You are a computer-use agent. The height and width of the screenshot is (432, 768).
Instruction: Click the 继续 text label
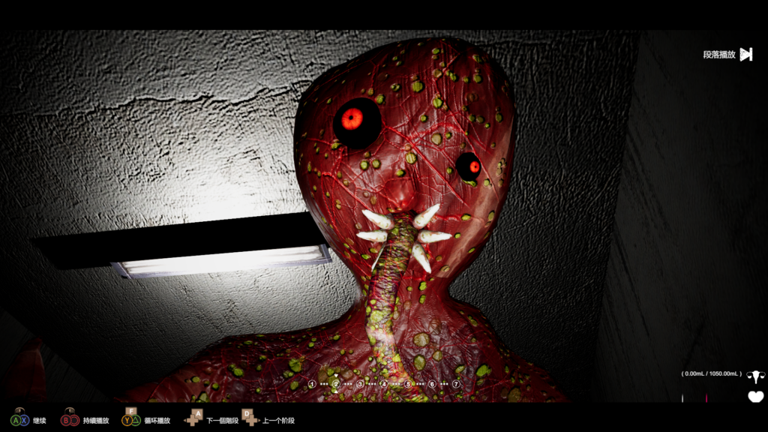[40, 421]
